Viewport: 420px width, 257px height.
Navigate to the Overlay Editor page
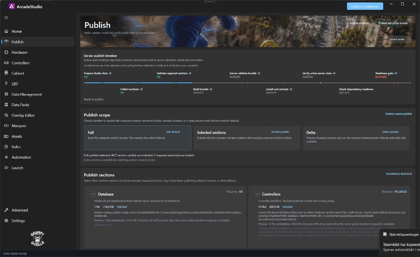tap(37, 115)
